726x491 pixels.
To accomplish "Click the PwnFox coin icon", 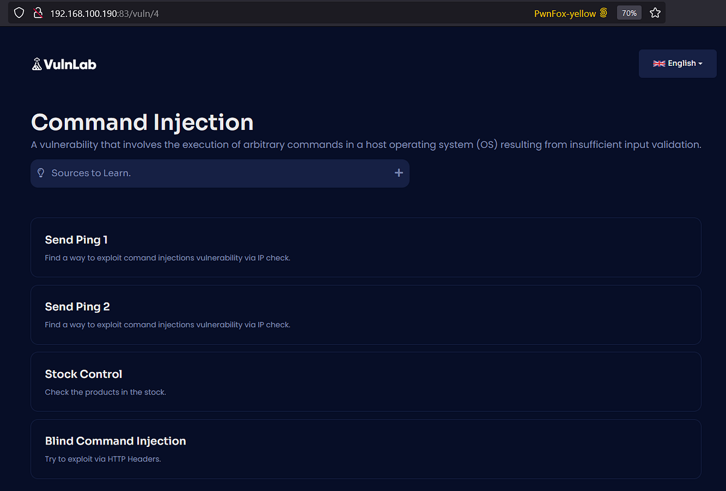I will (603, 13).
